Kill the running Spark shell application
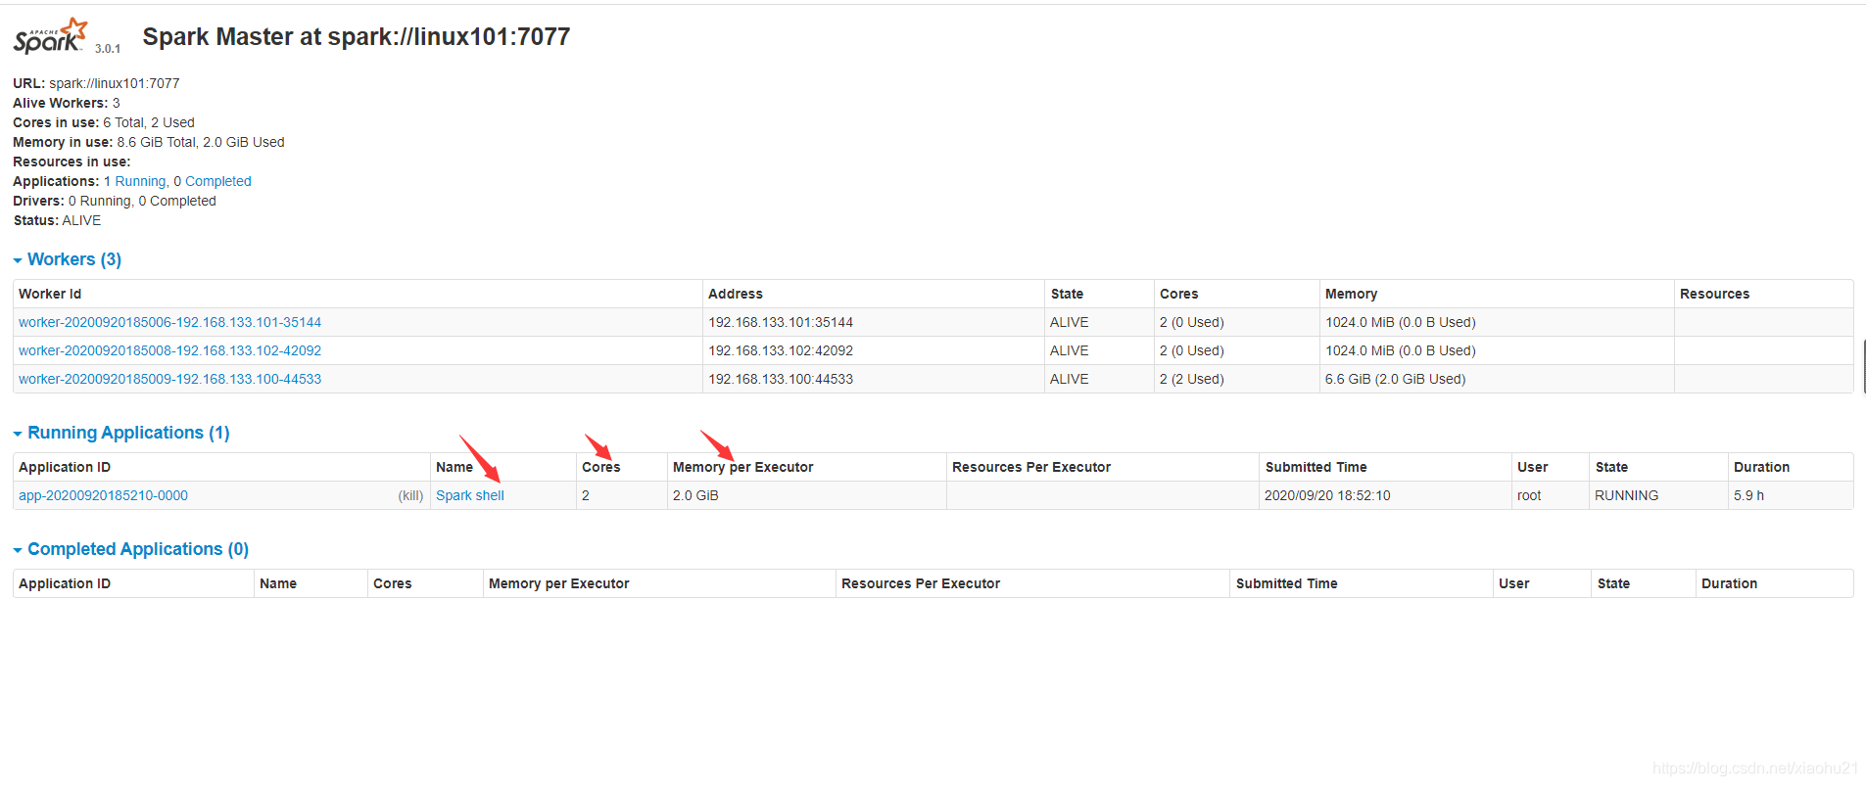 410,495
